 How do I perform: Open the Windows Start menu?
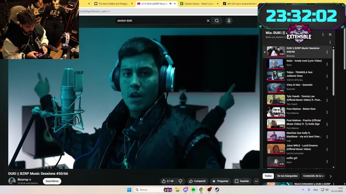[129, 190]
